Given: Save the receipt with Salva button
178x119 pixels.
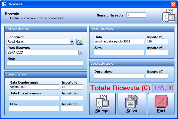Looking at the screenshot, I should coord(132,104).
